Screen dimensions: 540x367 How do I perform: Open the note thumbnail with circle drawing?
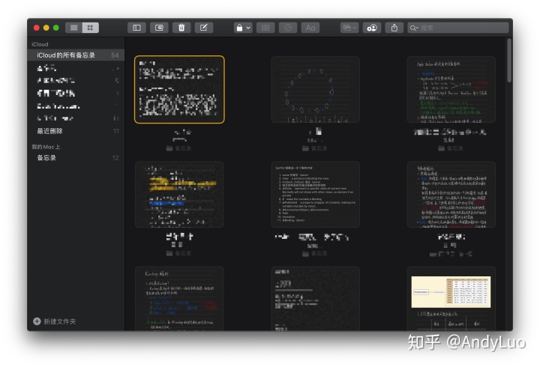coord(316,89)
